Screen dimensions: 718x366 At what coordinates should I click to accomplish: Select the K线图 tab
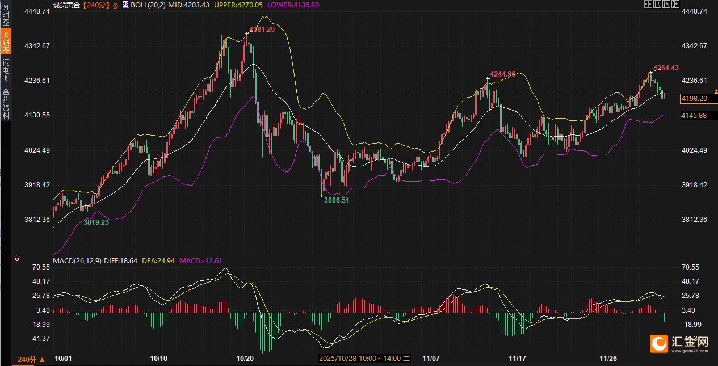coord(6,42)
